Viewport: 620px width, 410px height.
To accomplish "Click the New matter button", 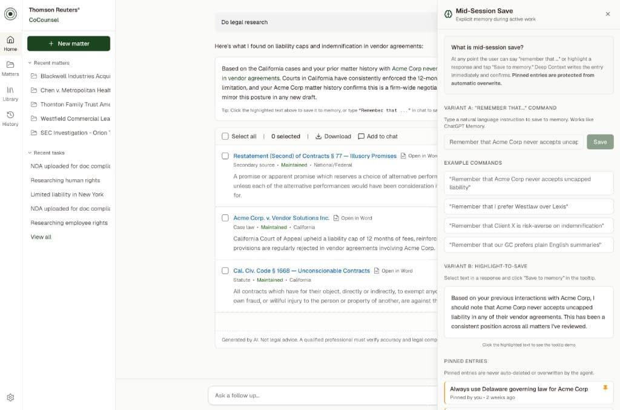I will pyautogui.click(x=69, y=44).
